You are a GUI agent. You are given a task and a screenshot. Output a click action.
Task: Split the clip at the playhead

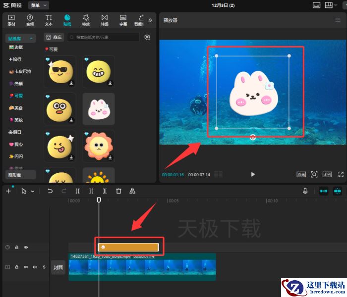(77, 191)
